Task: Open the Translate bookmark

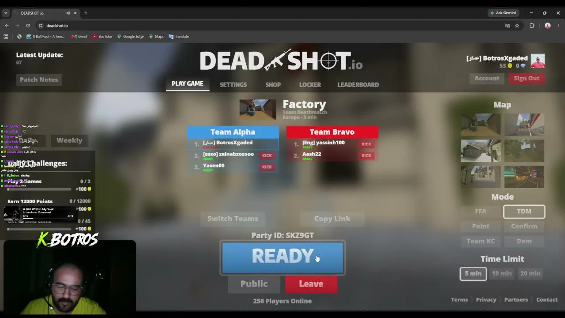Action: point(178,37)
